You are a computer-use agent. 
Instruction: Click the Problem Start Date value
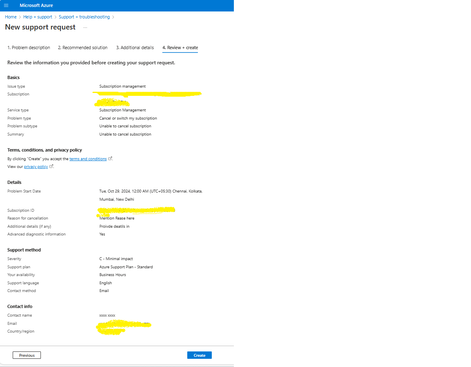tap(151, 195)
